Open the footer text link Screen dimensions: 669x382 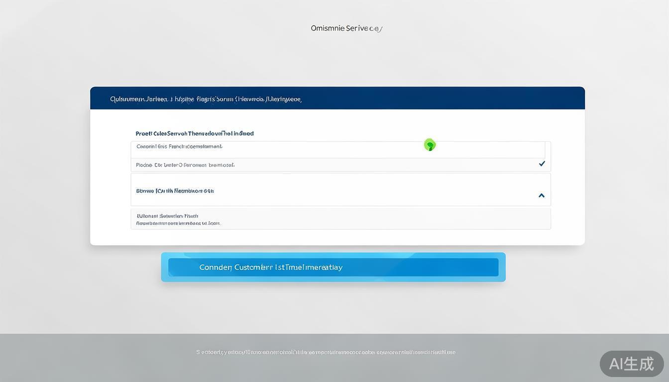[x=326, y=352]
